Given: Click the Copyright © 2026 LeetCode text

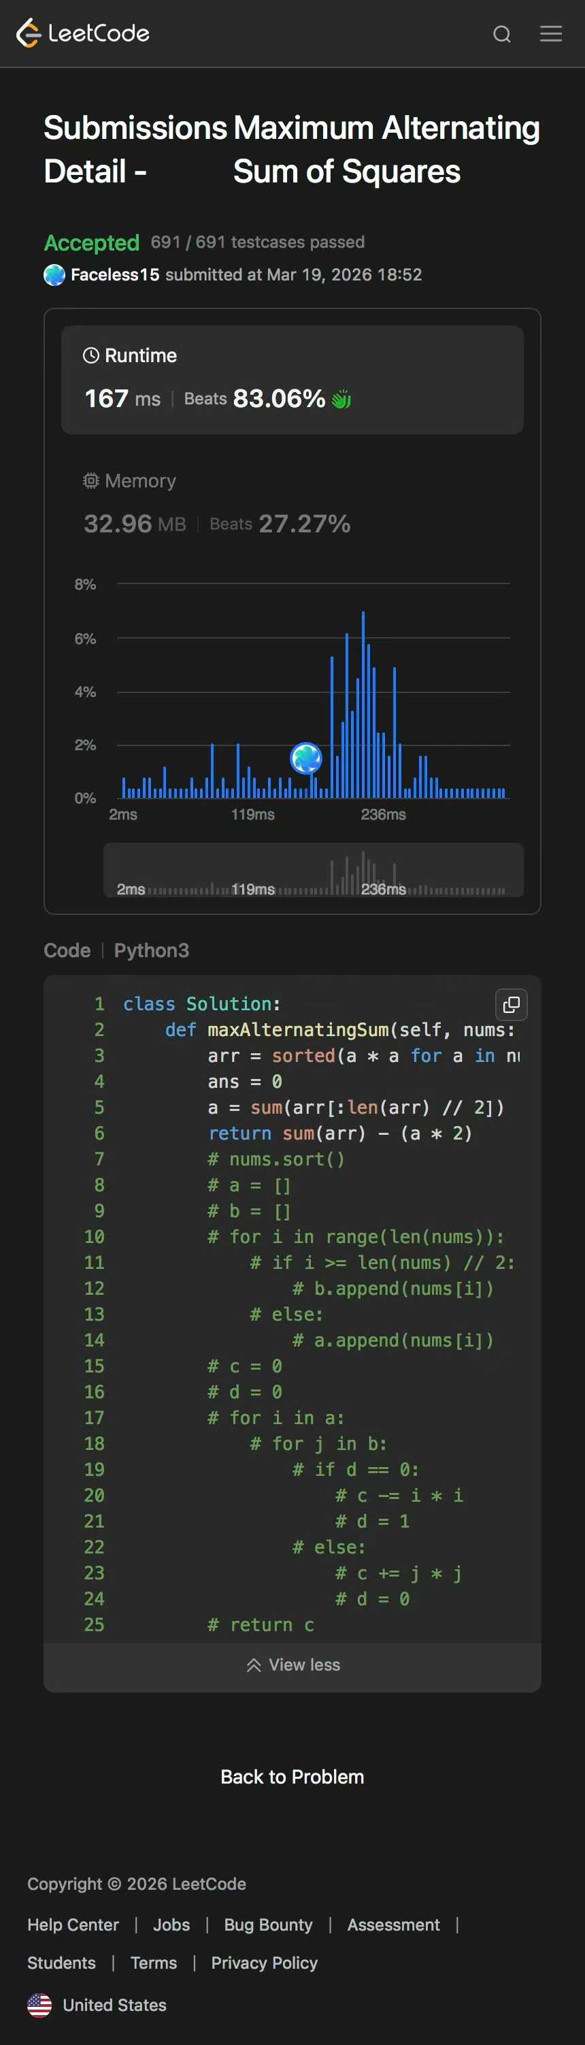Looking at the screenshot, I should tap(137, 1884).
